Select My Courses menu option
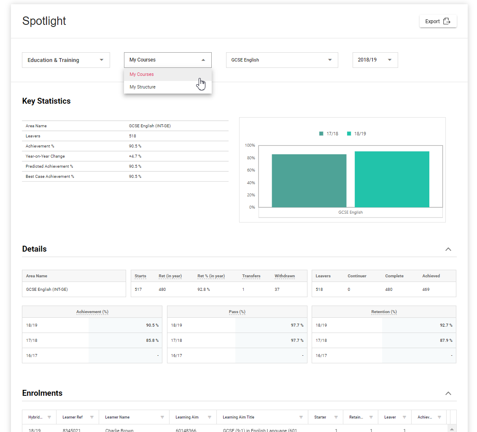 click(167, 75)
